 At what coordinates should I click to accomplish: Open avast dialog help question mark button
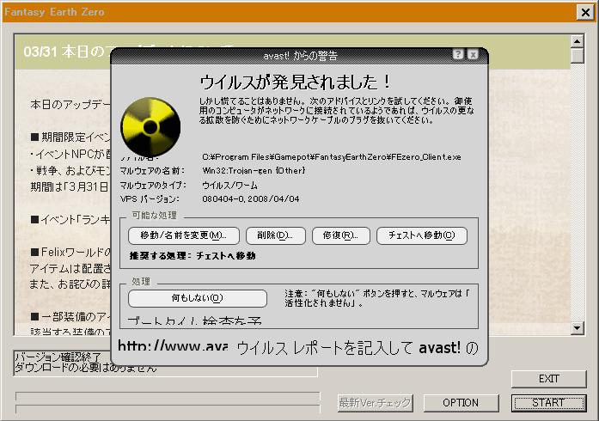(458, 55)
